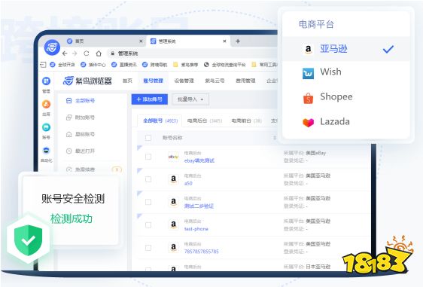Reload the current page
Viewport: 423px width, 287px height.
pos(87,53)
